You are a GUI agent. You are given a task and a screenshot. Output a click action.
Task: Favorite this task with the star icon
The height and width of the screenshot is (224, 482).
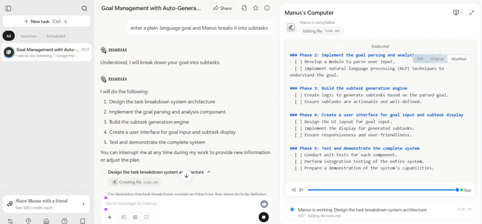256,8
